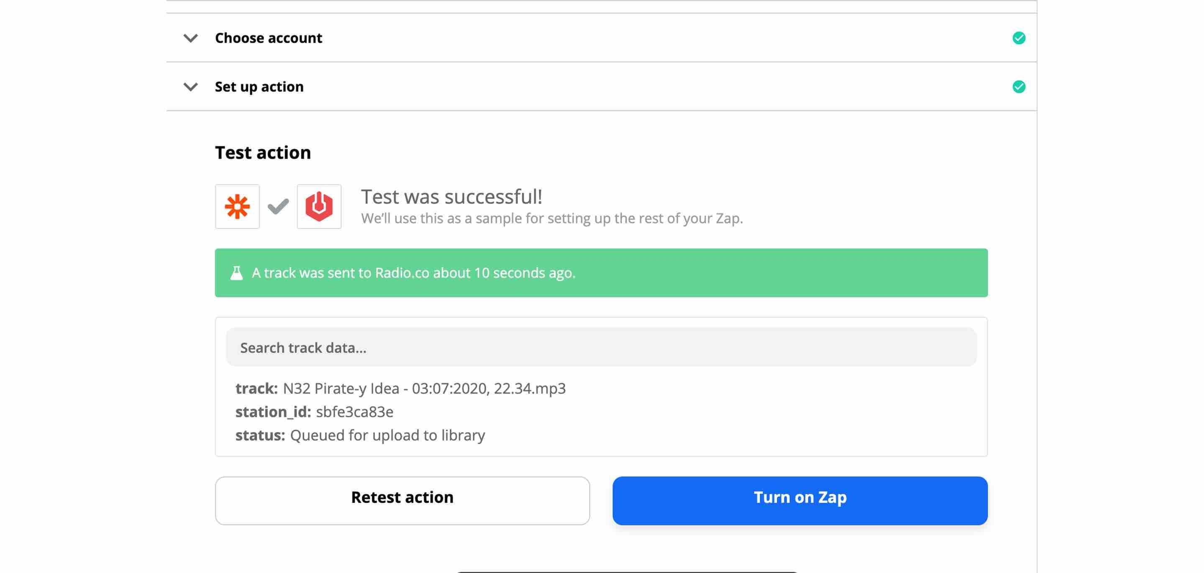1204x573 pixels.
Task: Select the status Queued for upload text
Action: 387,435
